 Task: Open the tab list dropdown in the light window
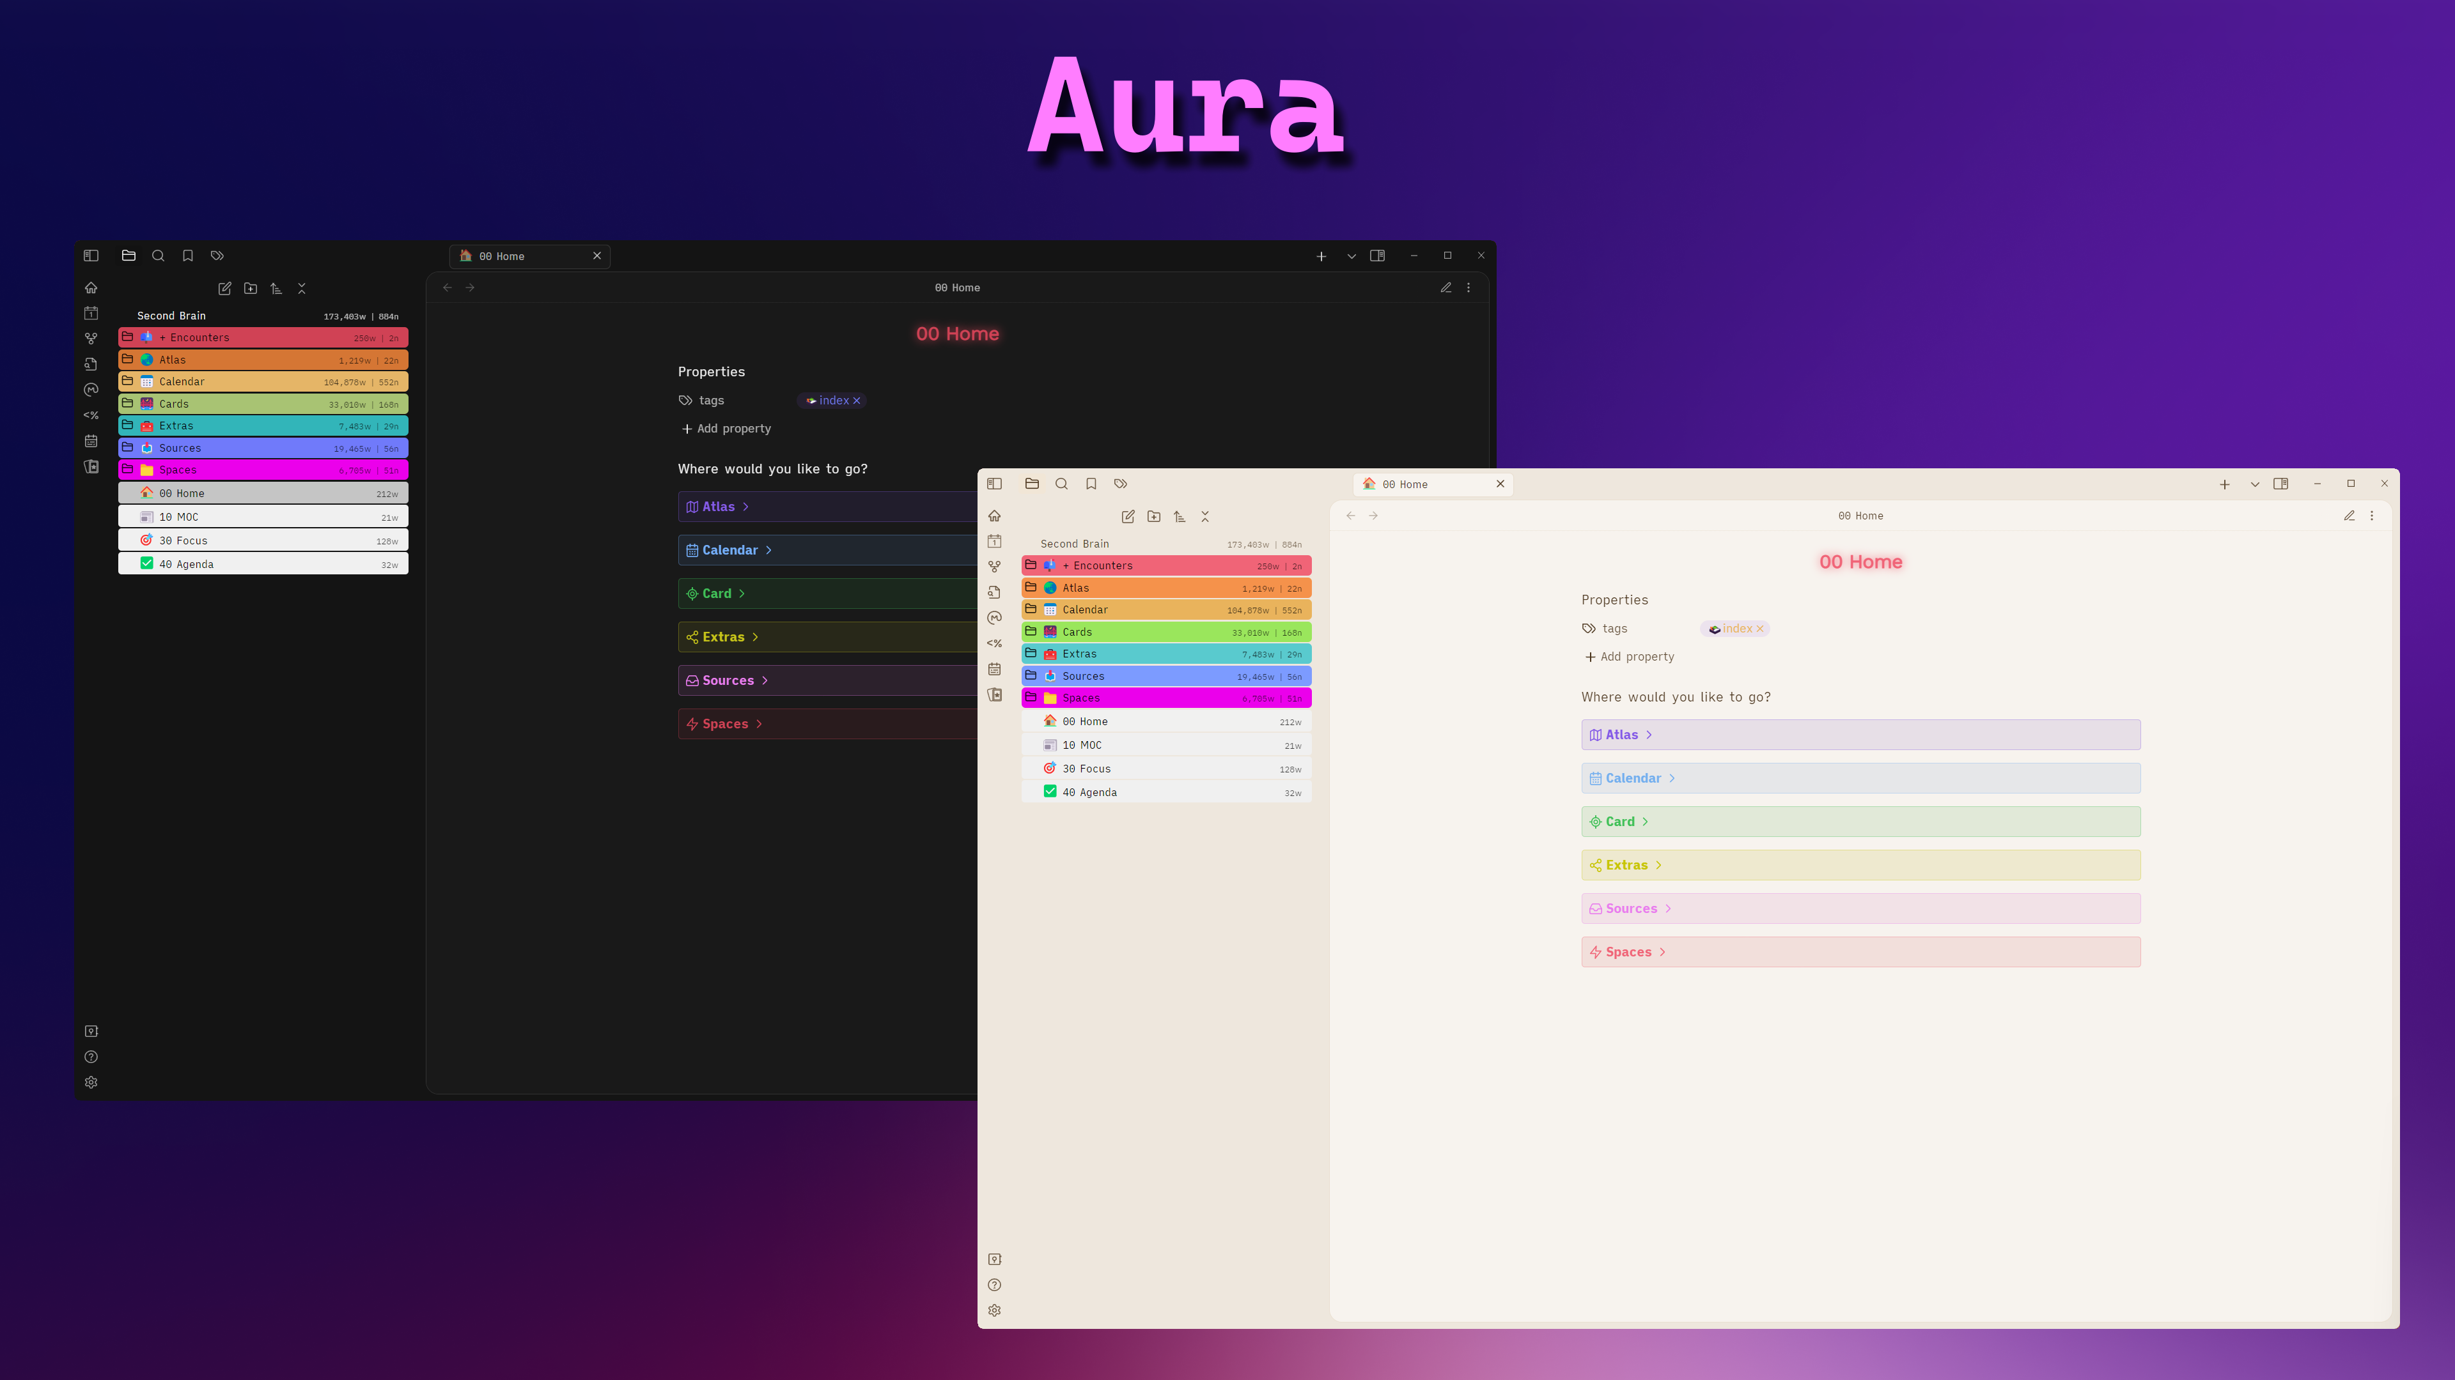click(2255, 485)
